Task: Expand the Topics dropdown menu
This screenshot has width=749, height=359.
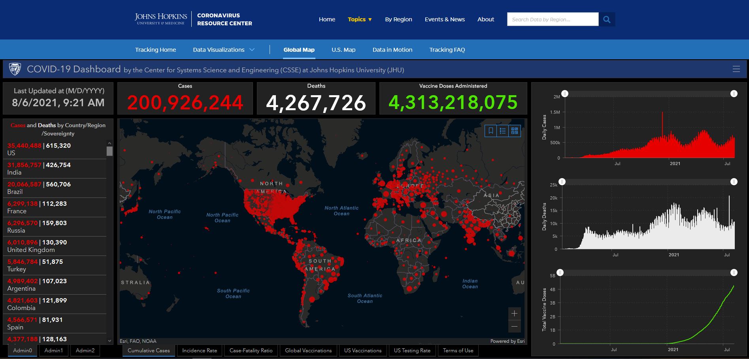Action: [360, 19]
